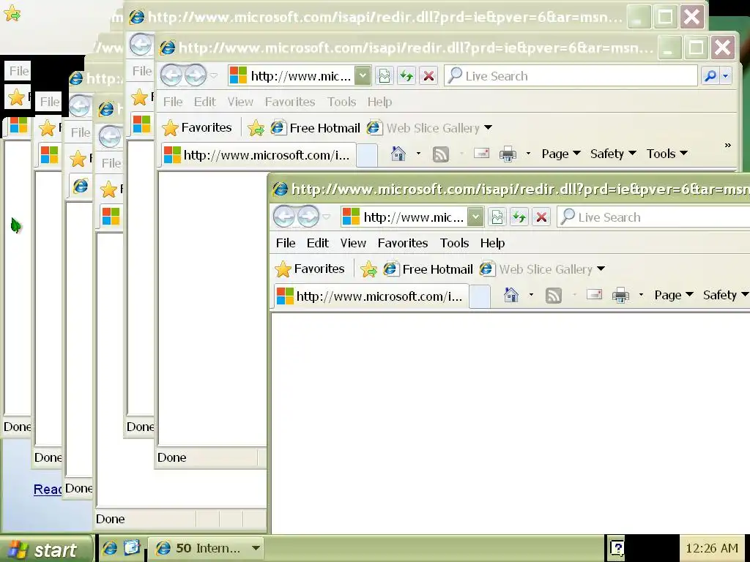Open the Home dropdown arrow in the front window
Screen dimensions: 750x562
[x=531, y=295]
